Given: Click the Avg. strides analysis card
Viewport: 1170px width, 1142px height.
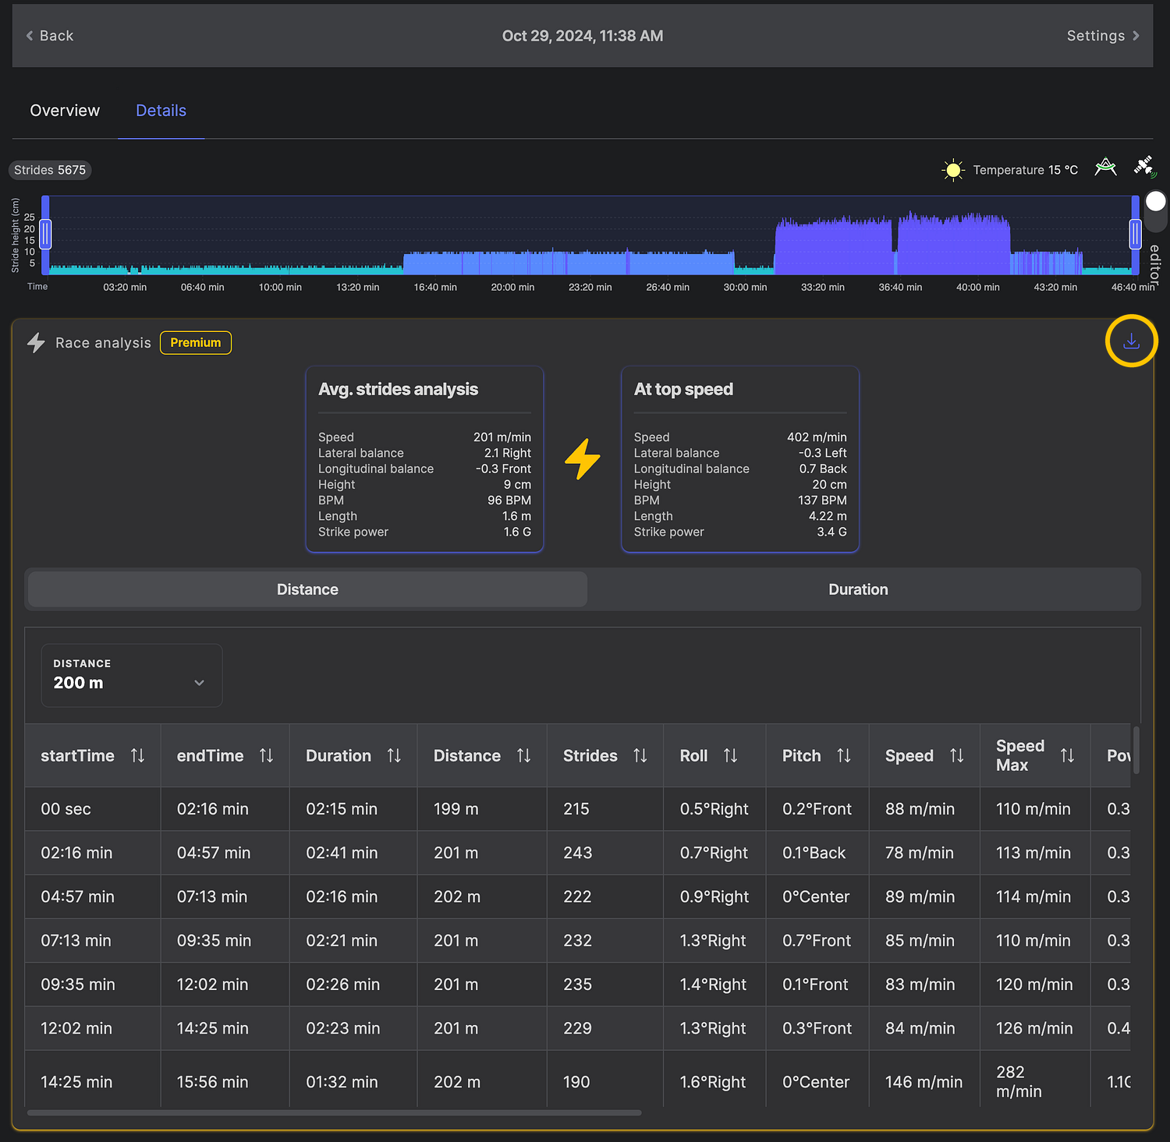Looking at the screenshot, I should [424, 459].
